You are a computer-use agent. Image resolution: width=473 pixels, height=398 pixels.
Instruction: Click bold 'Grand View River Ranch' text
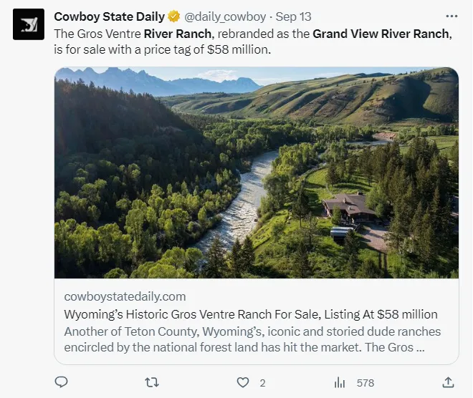(x=381, y=34)
